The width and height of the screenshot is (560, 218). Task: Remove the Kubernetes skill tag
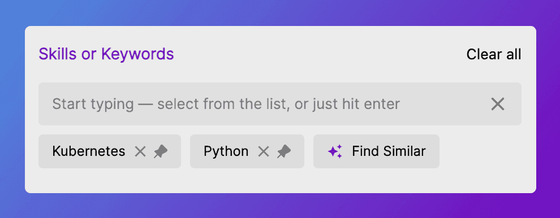(x=140, y=151)
